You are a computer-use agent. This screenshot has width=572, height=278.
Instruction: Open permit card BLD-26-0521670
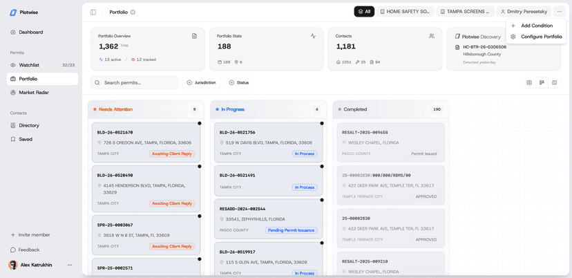pyautogui.click(x=146, y=142)
